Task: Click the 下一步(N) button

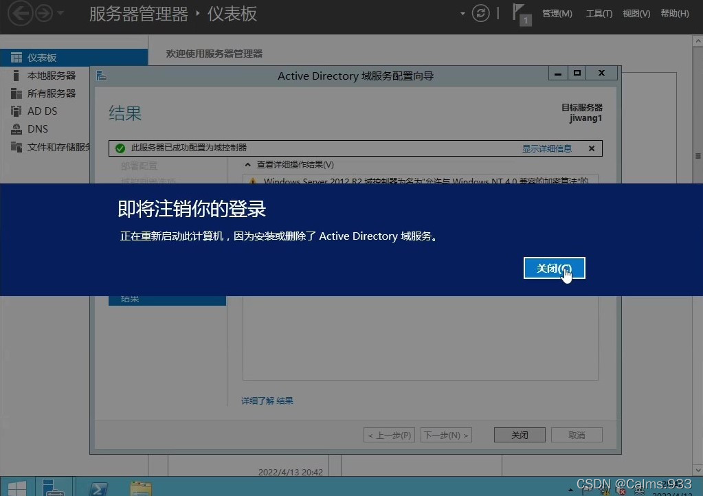Action: pyautogui.click(x=446, y=435)
